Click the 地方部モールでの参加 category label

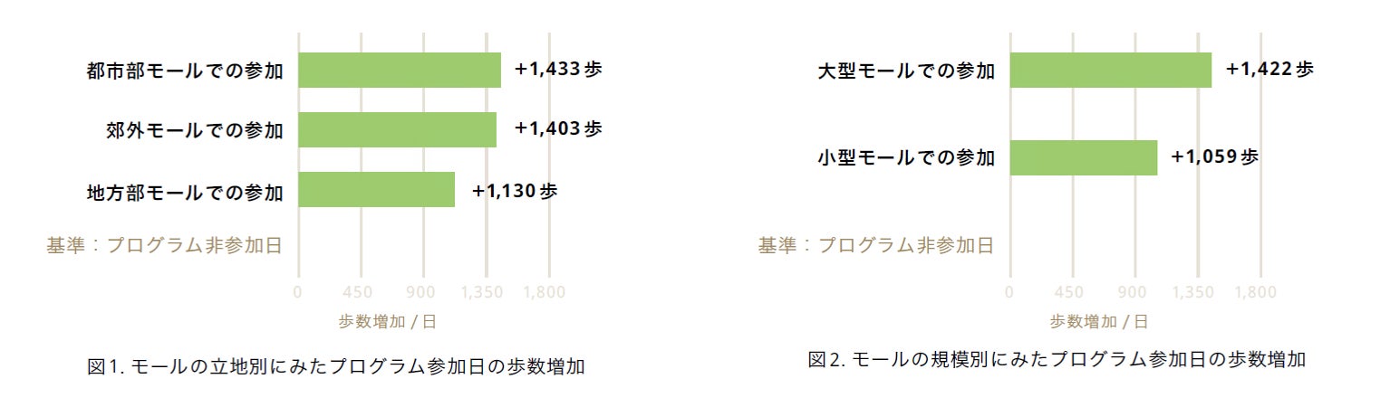185,192
